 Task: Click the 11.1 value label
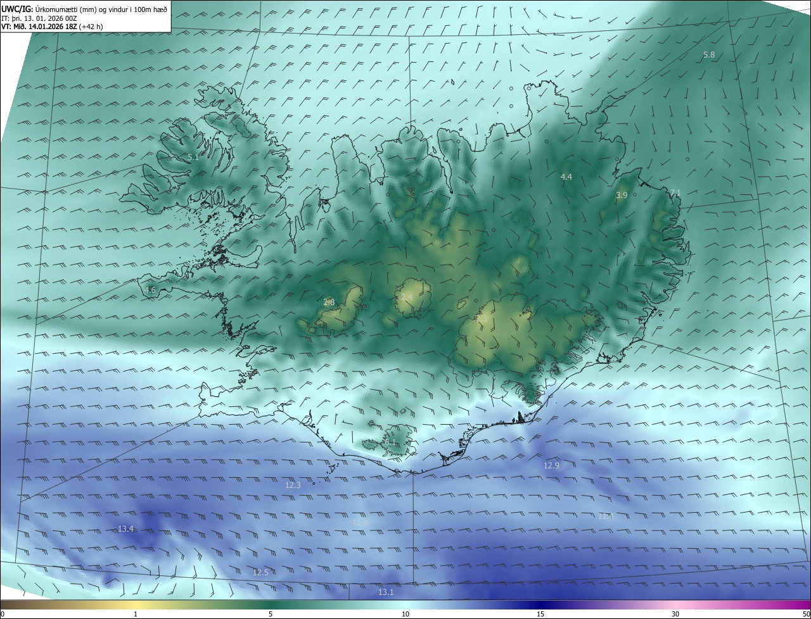(x=360, y=522)
